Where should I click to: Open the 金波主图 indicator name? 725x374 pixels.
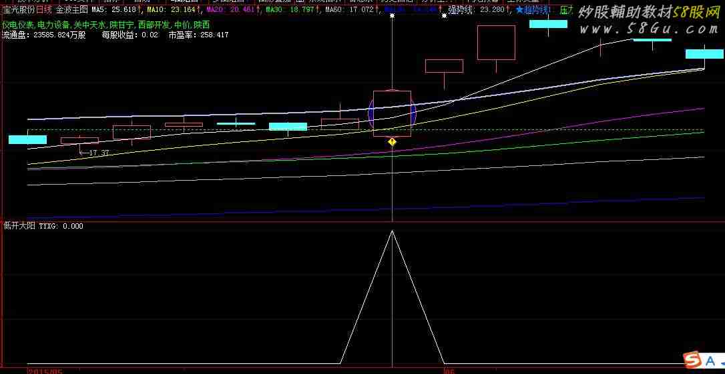(x=73, y=9)
